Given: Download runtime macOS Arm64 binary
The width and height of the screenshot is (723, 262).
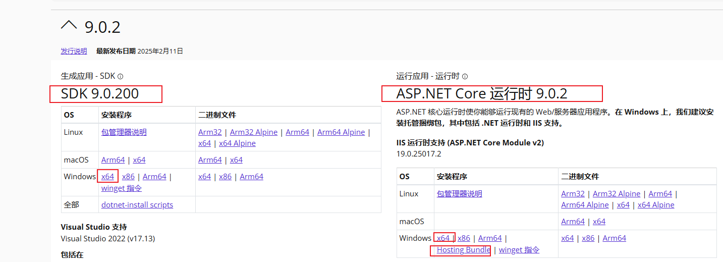Looking at the screenshot, I should pyautogui.click(x=573, y=221).
